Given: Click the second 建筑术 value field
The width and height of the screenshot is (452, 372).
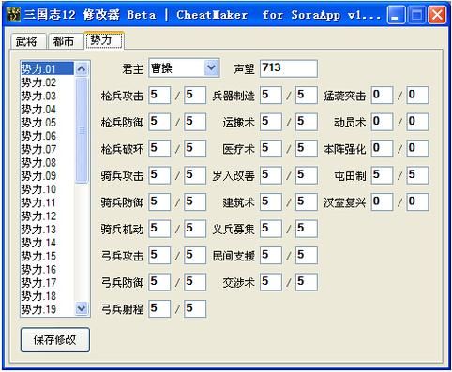Looking at the screenshot, I should [x=307, y=201].
